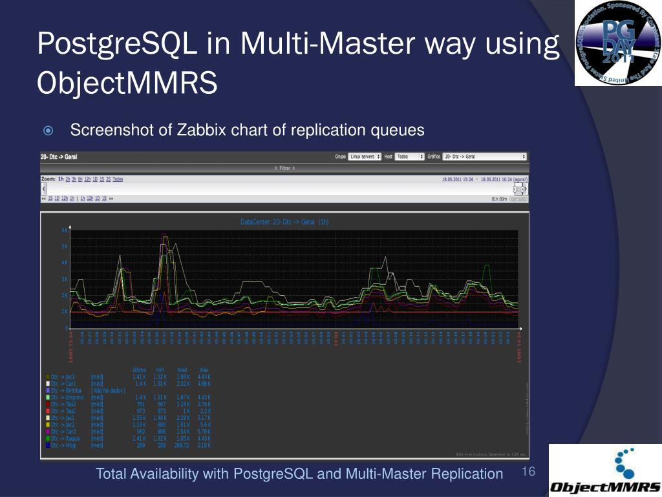
Task: Choose the 'Todos' zoom link
Action: click(x=118, y=179)
